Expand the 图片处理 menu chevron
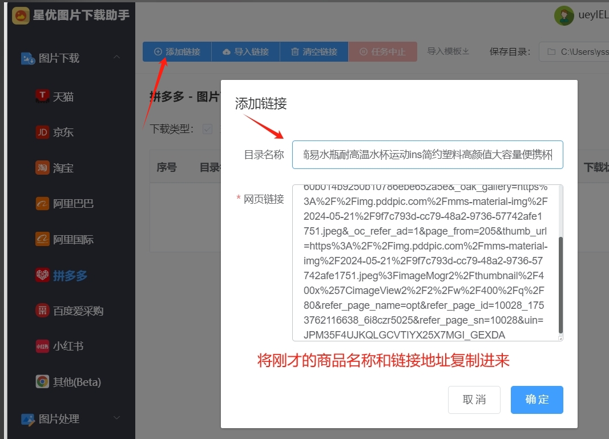 tap(116, 418)
